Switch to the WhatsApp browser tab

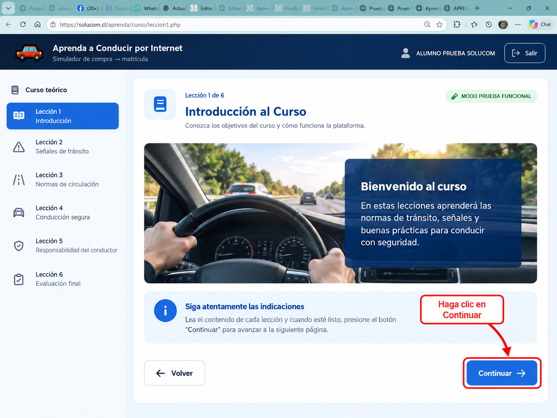146,8
